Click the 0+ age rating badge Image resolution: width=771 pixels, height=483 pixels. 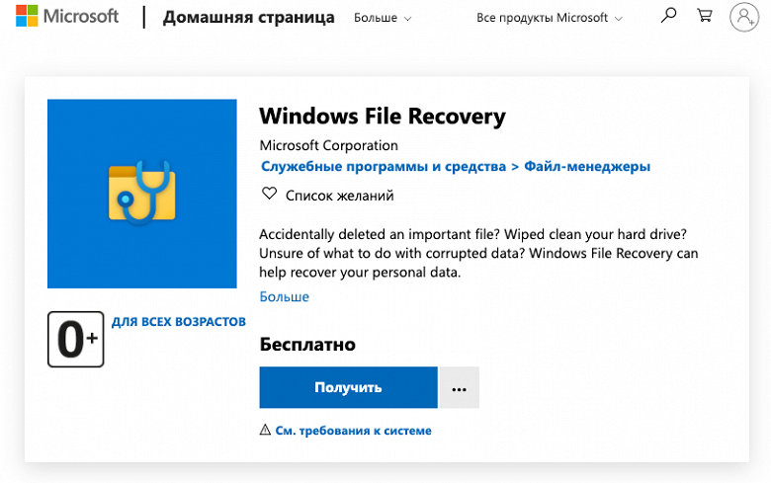point(75,339)
